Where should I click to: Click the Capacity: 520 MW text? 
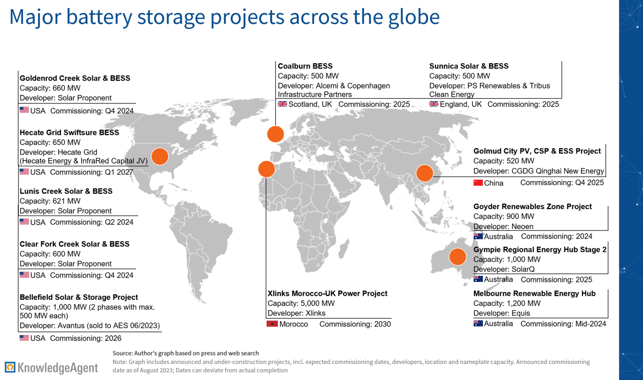504,161
